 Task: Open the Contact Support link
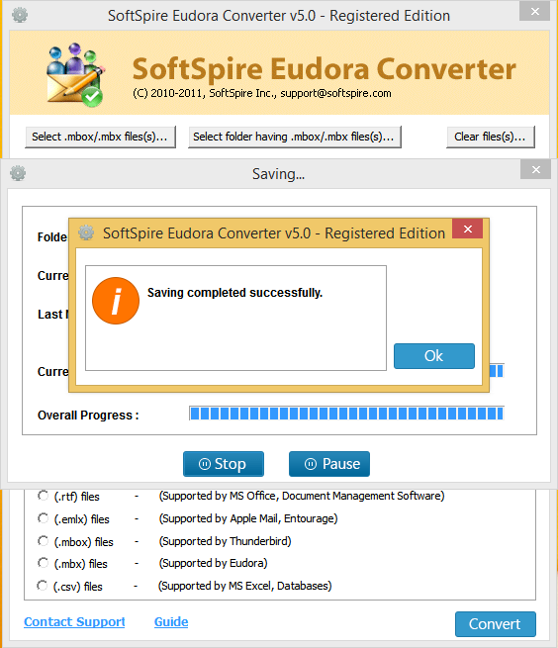tap(74, 622)
